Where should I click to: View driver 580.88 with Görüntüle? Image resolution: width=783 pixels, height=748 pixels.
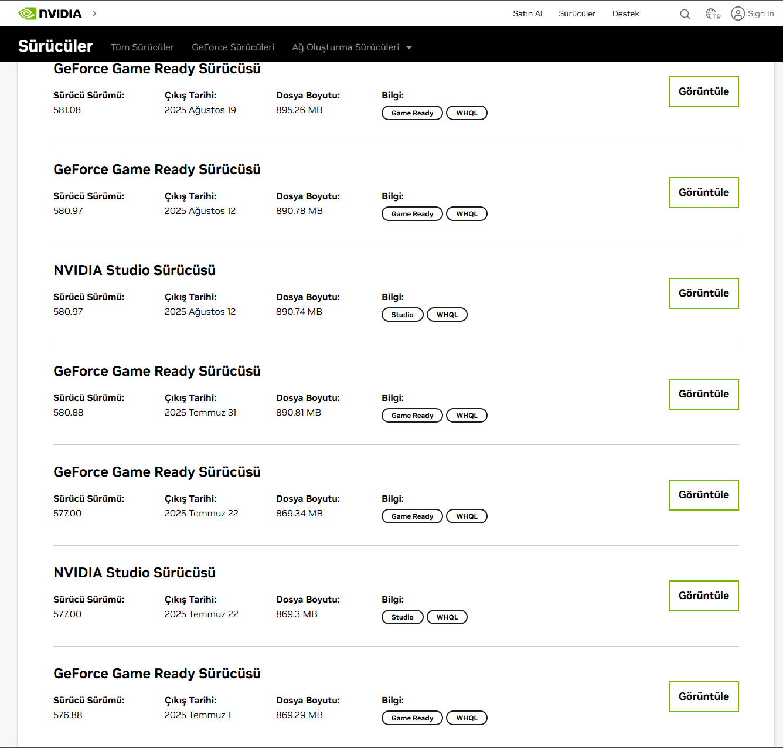click(704, 394)
